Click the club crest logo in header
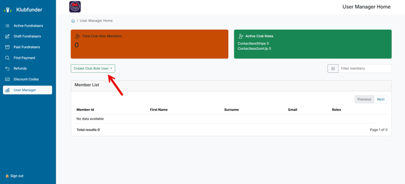The width and height of the screenshot is (405, 184). 75,7
